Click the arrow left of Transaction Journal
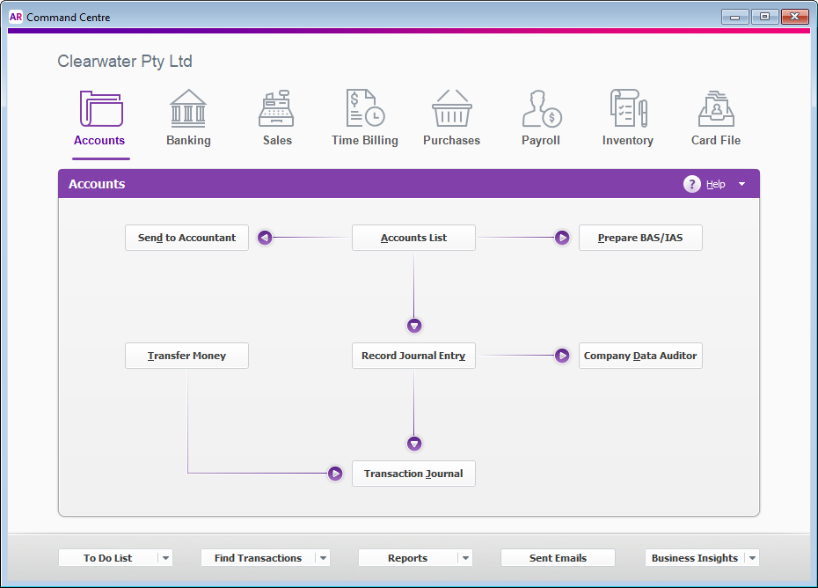The height and width of the screenshot is (588, 818). (x=335, y=473)
